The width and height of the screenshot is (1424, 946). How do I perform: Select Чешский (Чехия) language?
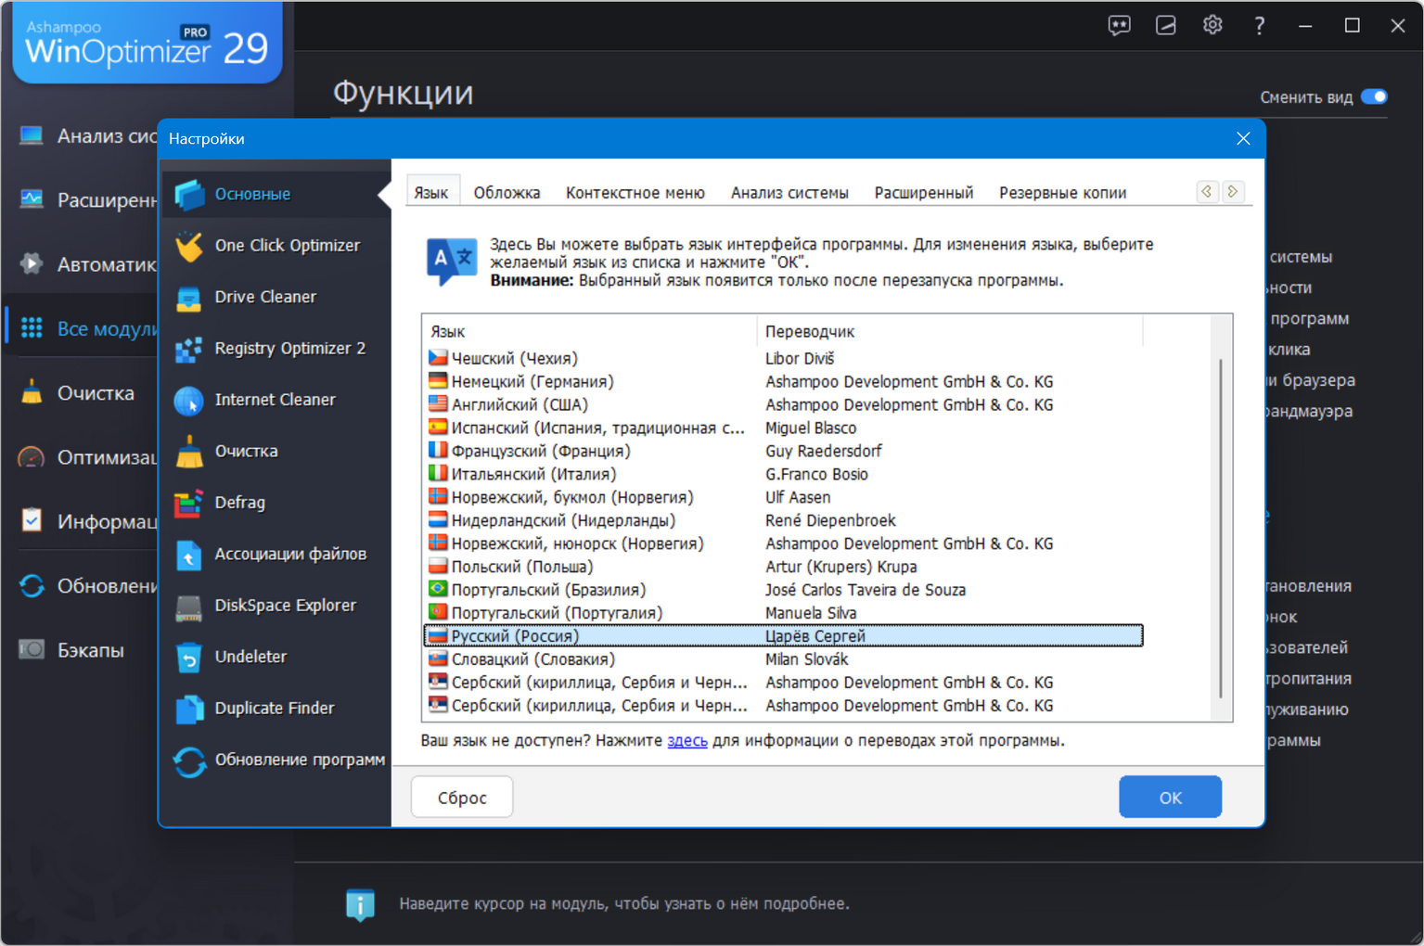click(x=783, y=359)
